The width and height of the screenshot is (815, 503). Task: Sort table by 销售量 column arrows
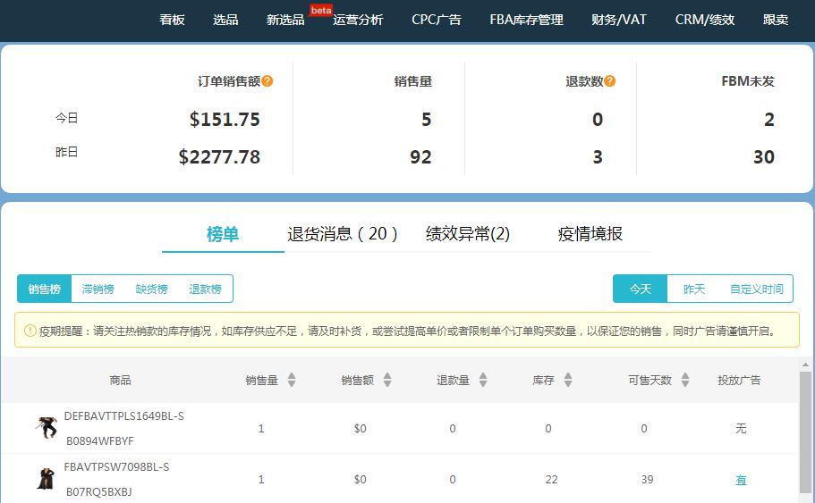click(292, 380)
